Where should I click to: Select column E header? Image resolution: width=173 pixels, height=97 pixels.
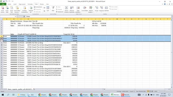48,19
